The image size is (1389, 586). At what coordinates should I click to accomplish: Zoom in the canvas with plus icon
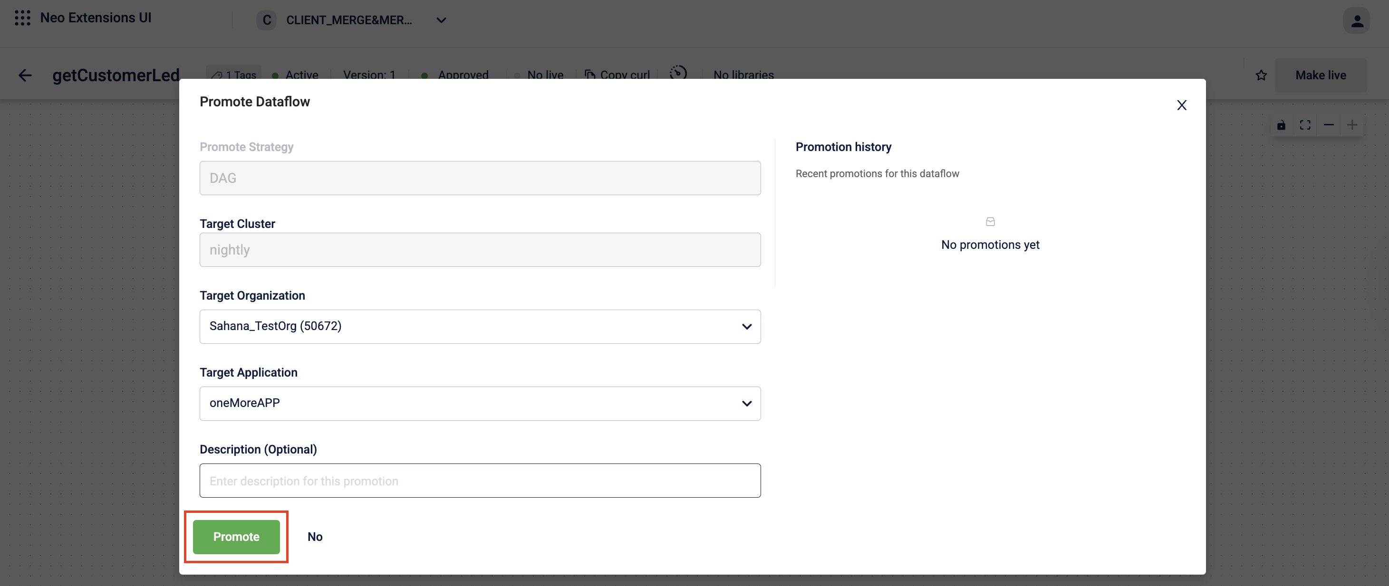click(x=1352, y=125)
